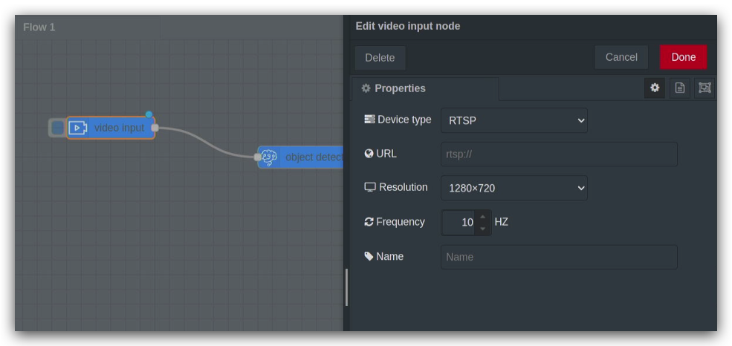Click the video input camera icon
This screenshot has height=346, width=732.
[77, 128]
